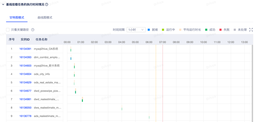Click the gray 未处理 legend swatch
Viewport: 257px width, 122px height.
pyautogui.click(x=235, y=30)
